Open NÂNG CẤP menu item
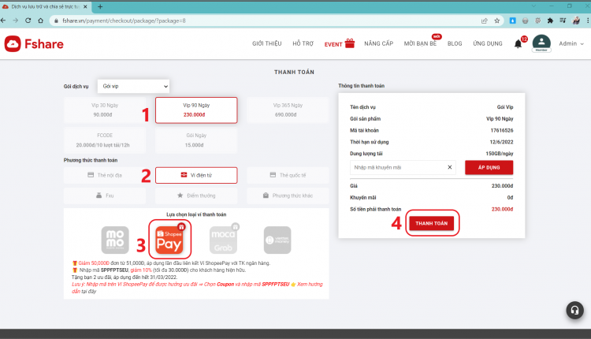The width and height of the screenshot is (591, 339). pos(379,43)
